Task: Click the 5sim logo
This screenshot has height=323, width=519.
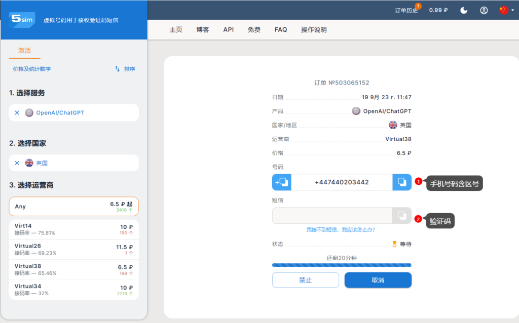Action: point(22,20)
